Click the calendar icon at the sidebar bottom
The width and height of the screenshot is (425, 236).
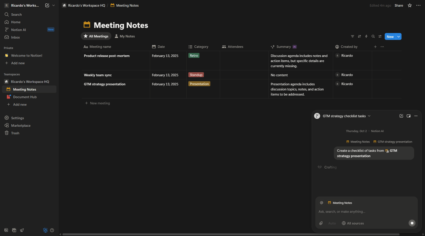pyautogui.click(x=14, y=230)
